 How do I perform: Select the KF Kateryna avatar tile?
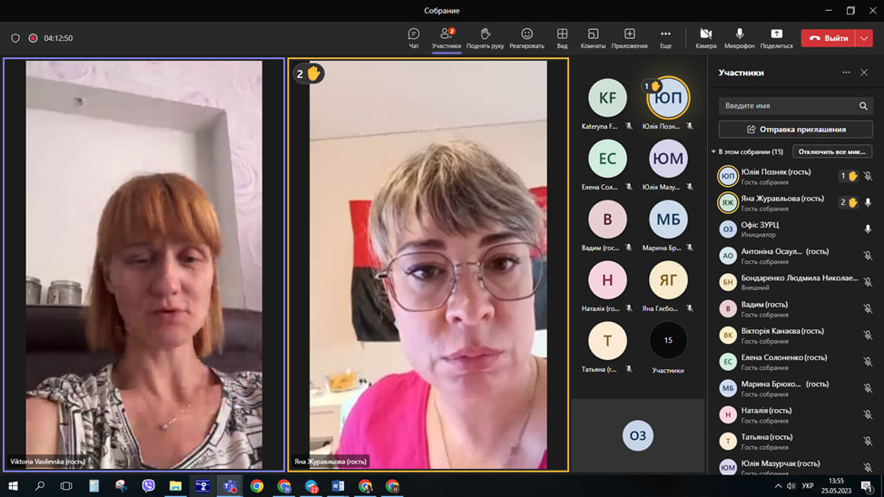coord(607,98)
